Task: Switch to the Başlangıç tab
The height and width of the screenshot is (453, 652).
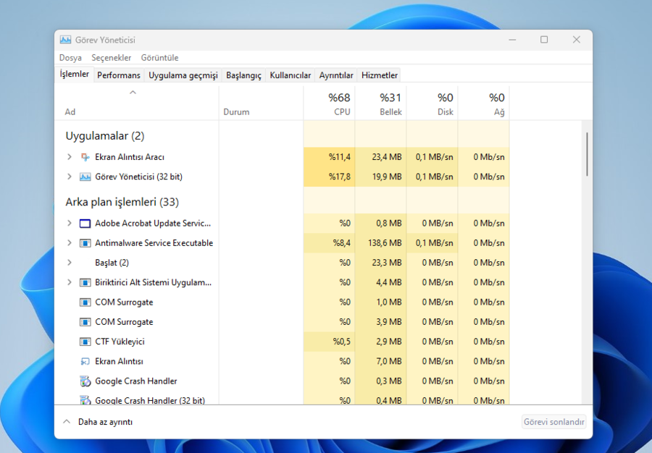Action: (x=243, y=75)
